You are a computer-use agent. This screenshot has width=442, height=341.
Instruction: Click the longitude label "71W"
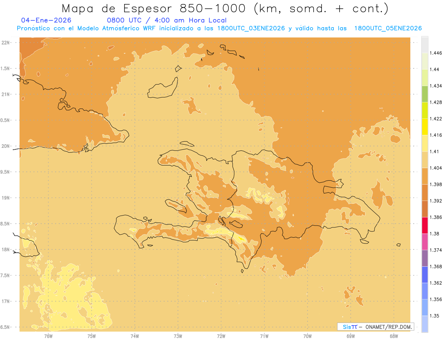[x=264, y=336]
